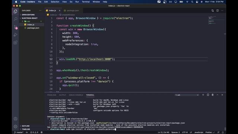Click the master branch in status bar

(x=19, y=133)
